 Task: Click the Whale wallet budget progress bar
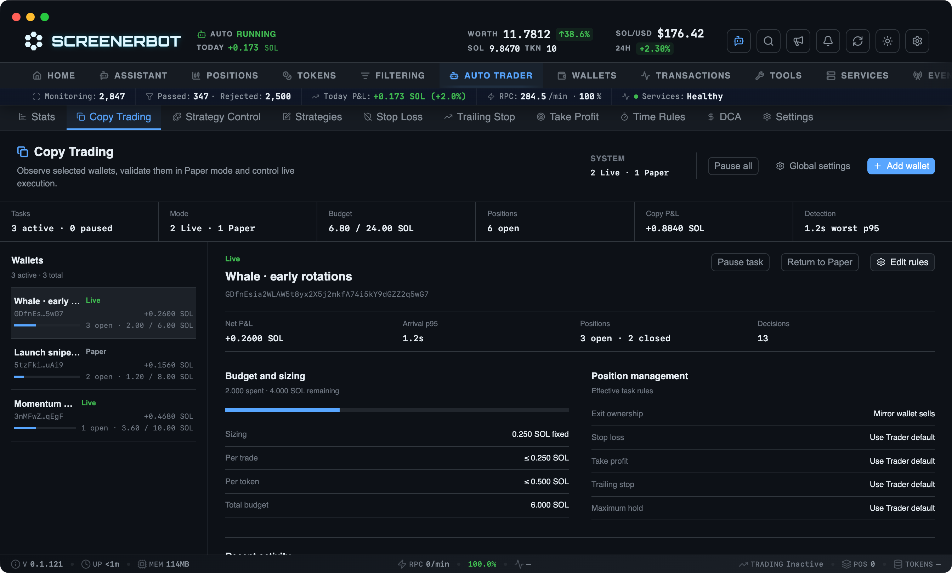click(47, 325)
